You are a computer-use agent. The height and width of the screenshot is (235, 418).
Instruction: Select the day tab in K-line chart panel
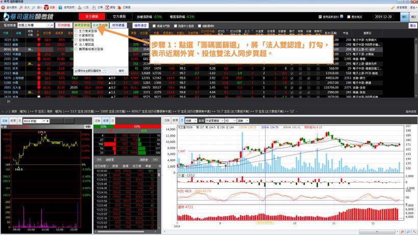pos(182,120)
